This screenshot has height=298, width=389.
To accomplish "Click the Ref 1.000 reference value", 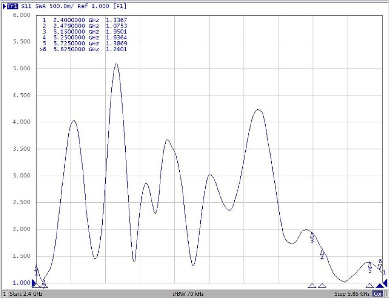I will click(x=93, y=7).
